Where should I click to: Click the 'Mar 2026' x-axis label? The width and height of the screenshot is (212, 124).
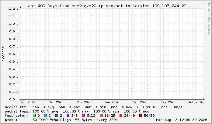[140, 102]
